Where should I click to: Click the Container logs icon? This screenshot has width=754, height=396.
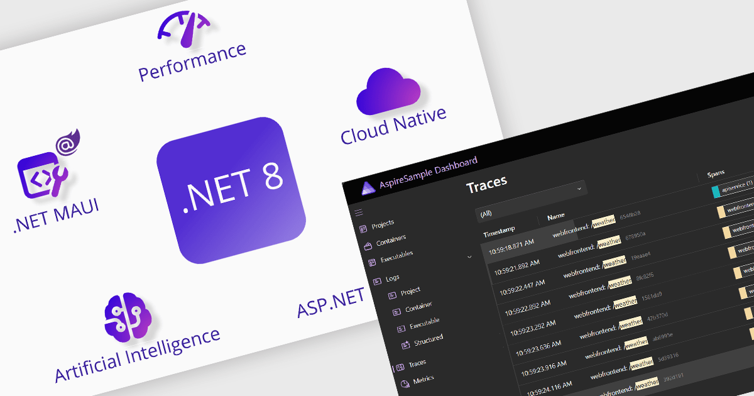tap(396, 311)
